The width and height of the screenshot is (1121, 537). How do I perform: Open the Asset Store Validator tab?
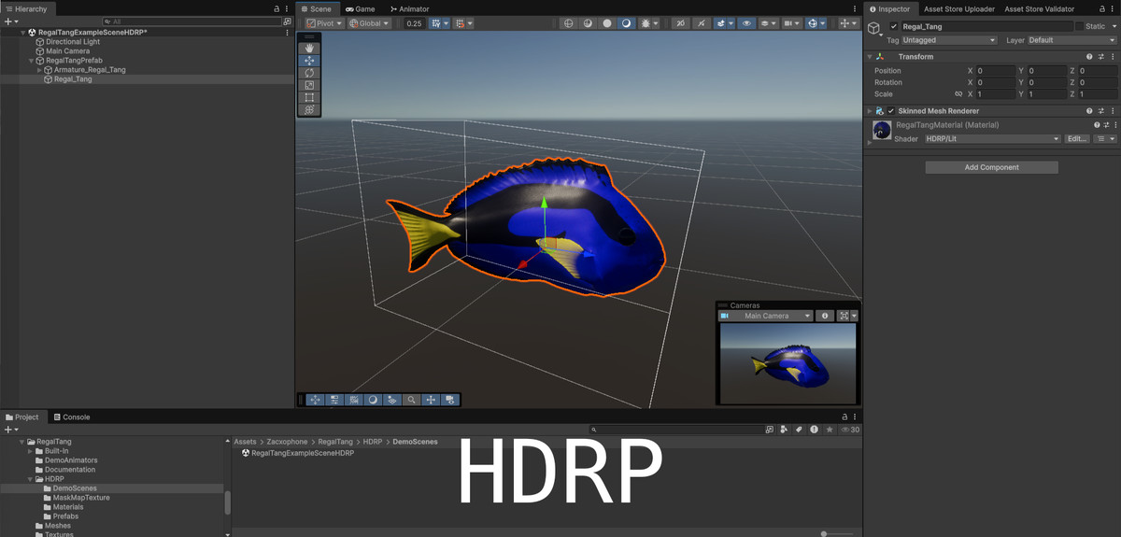pos(1040,9)
